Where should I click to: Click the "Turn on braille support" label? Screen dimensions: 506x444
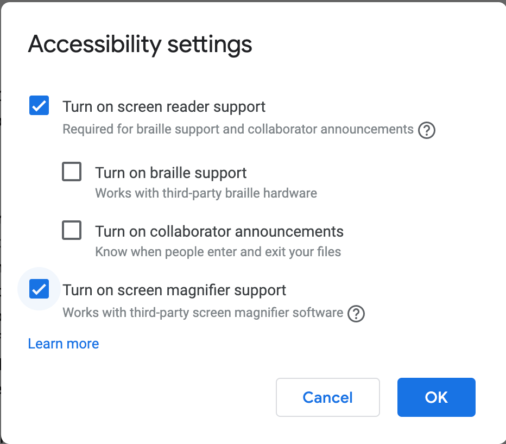(170, 173)
